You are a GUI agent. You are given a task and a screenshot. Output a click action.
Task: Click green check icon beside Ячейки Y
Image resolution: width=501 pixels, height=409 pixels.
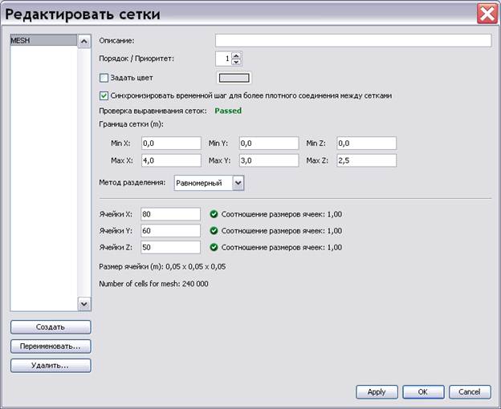[214, 231]
